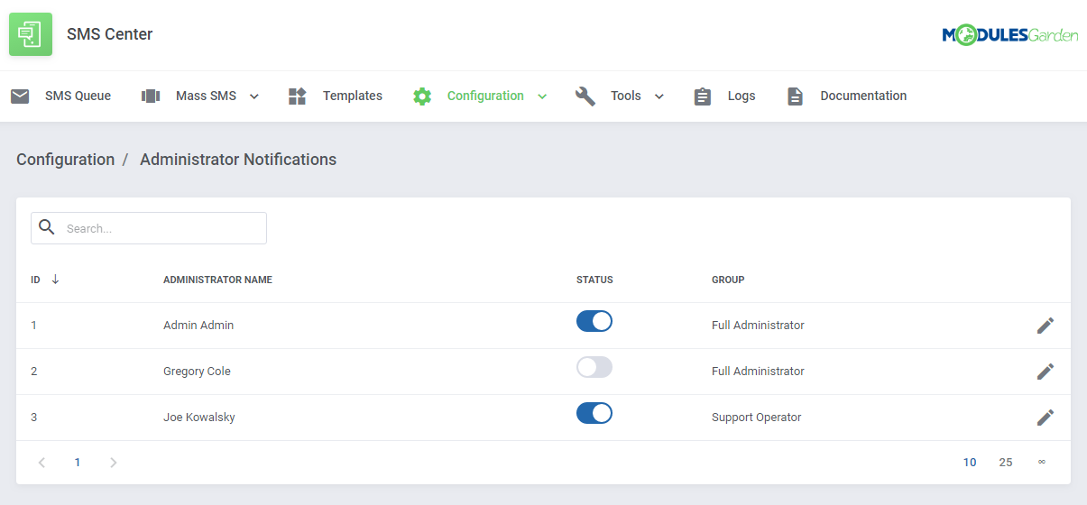Disable notifications for Admin Admin
Screen dimensions: 1087x505
point(594,321)
